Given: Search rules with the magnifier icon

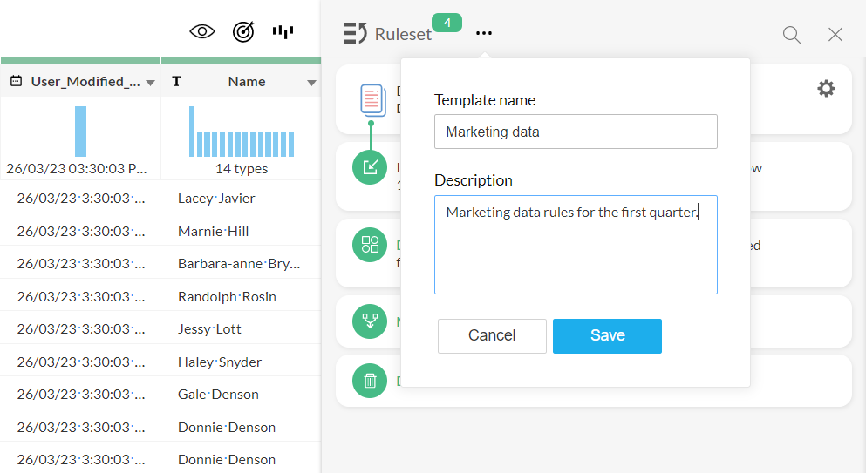Looking at the screenshot, I should click(x=791, y=35).
